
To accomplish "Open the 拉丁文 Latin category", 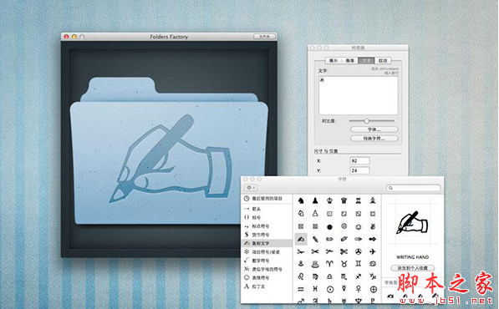I will [267, 286].
